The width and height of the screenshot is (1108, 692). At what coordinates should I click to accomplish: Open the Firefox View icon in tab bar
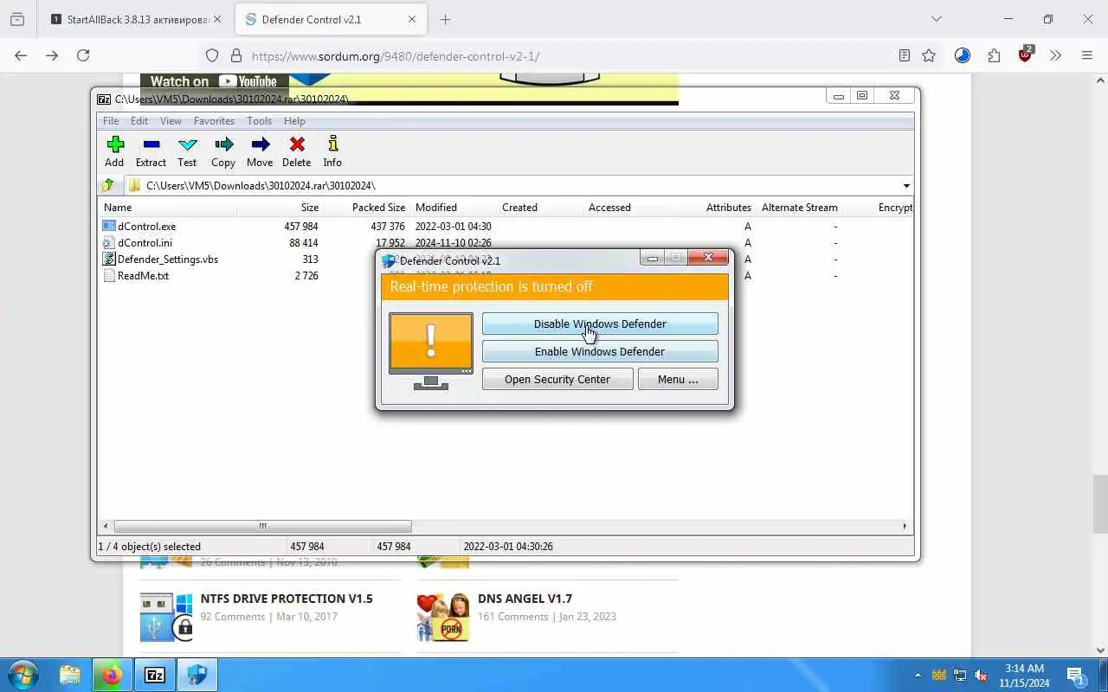click(x=17, y=19)
